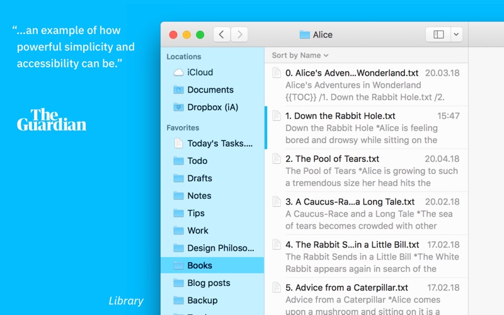Click the 20.04.18 date entry

click(442, 159)
